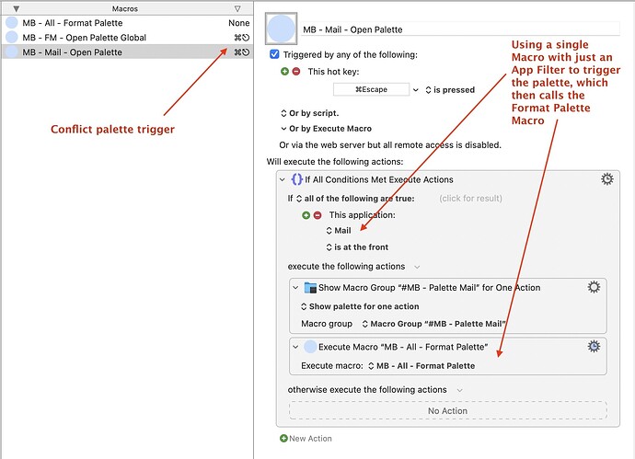Click the curly braces If action icon
The image size is (635, 459).
297,178
